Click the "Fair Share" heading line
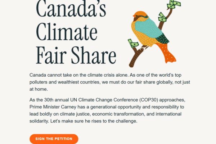 [x=76, y=55]
